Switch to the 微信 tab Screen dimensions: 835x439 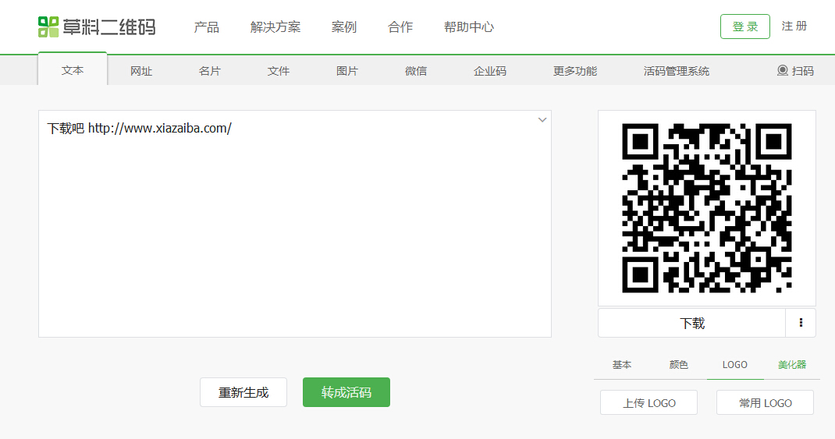[416, 71]
